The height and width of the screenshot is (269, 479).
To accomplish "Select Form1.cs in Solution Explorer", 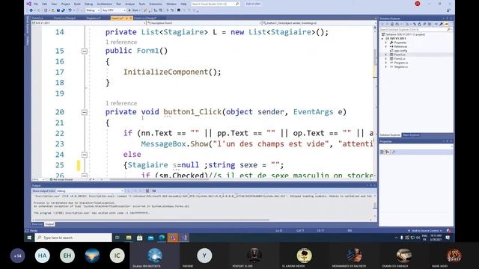I will click(x=400, y=55).
